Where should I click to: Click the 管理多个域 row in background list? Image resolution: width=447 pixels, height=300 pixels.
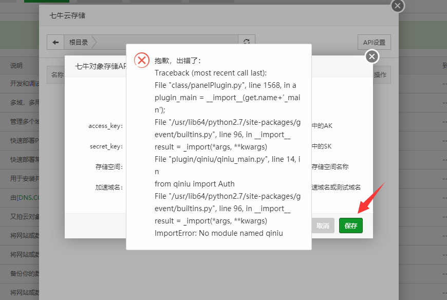click(x=25, y=122)
